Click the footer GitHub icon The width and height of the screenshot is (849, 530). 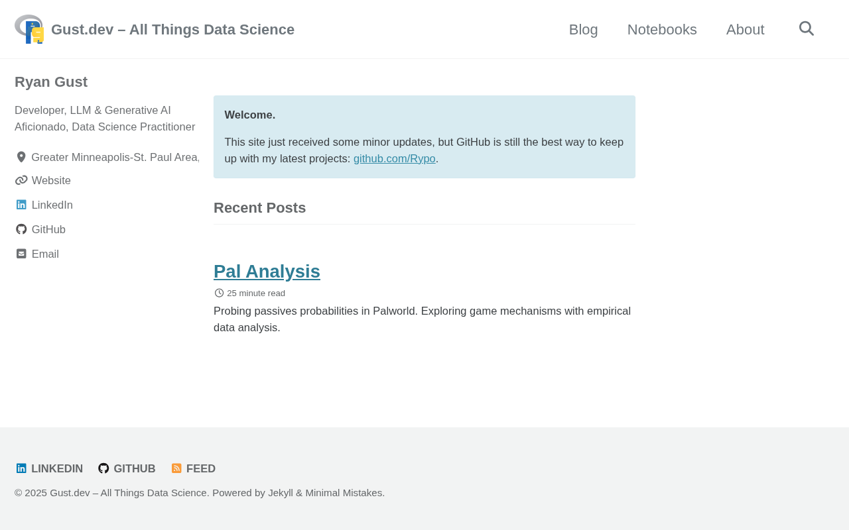tap(103, 468)
